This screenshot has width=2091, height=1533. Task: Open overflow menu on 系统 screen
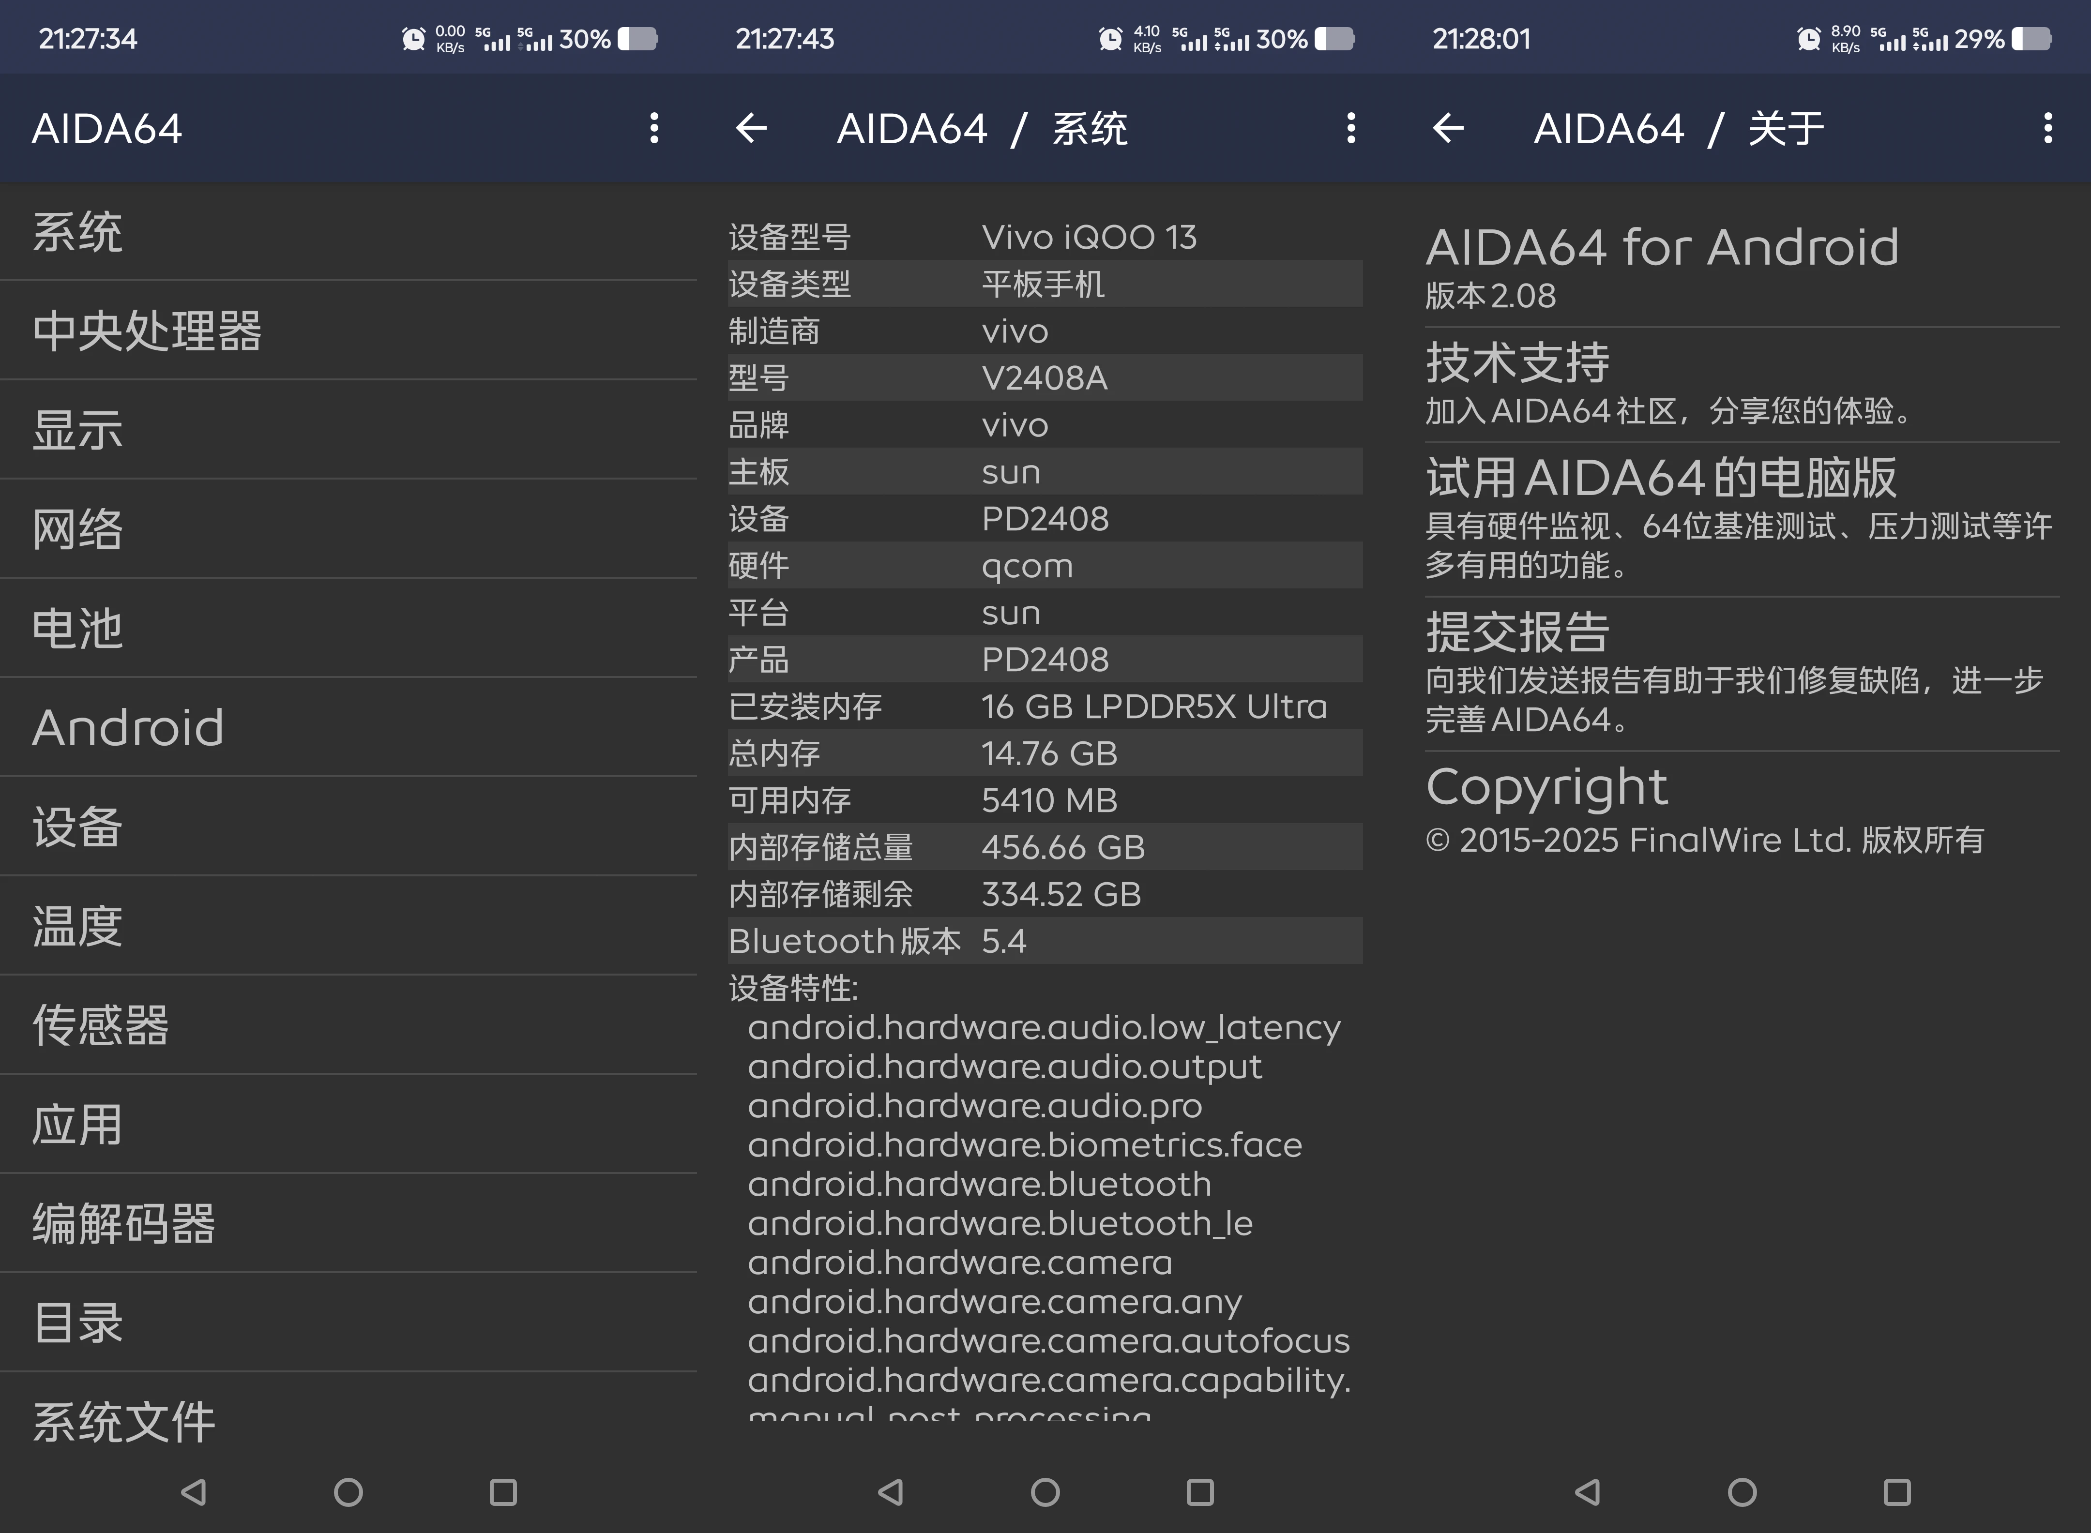1351,128
